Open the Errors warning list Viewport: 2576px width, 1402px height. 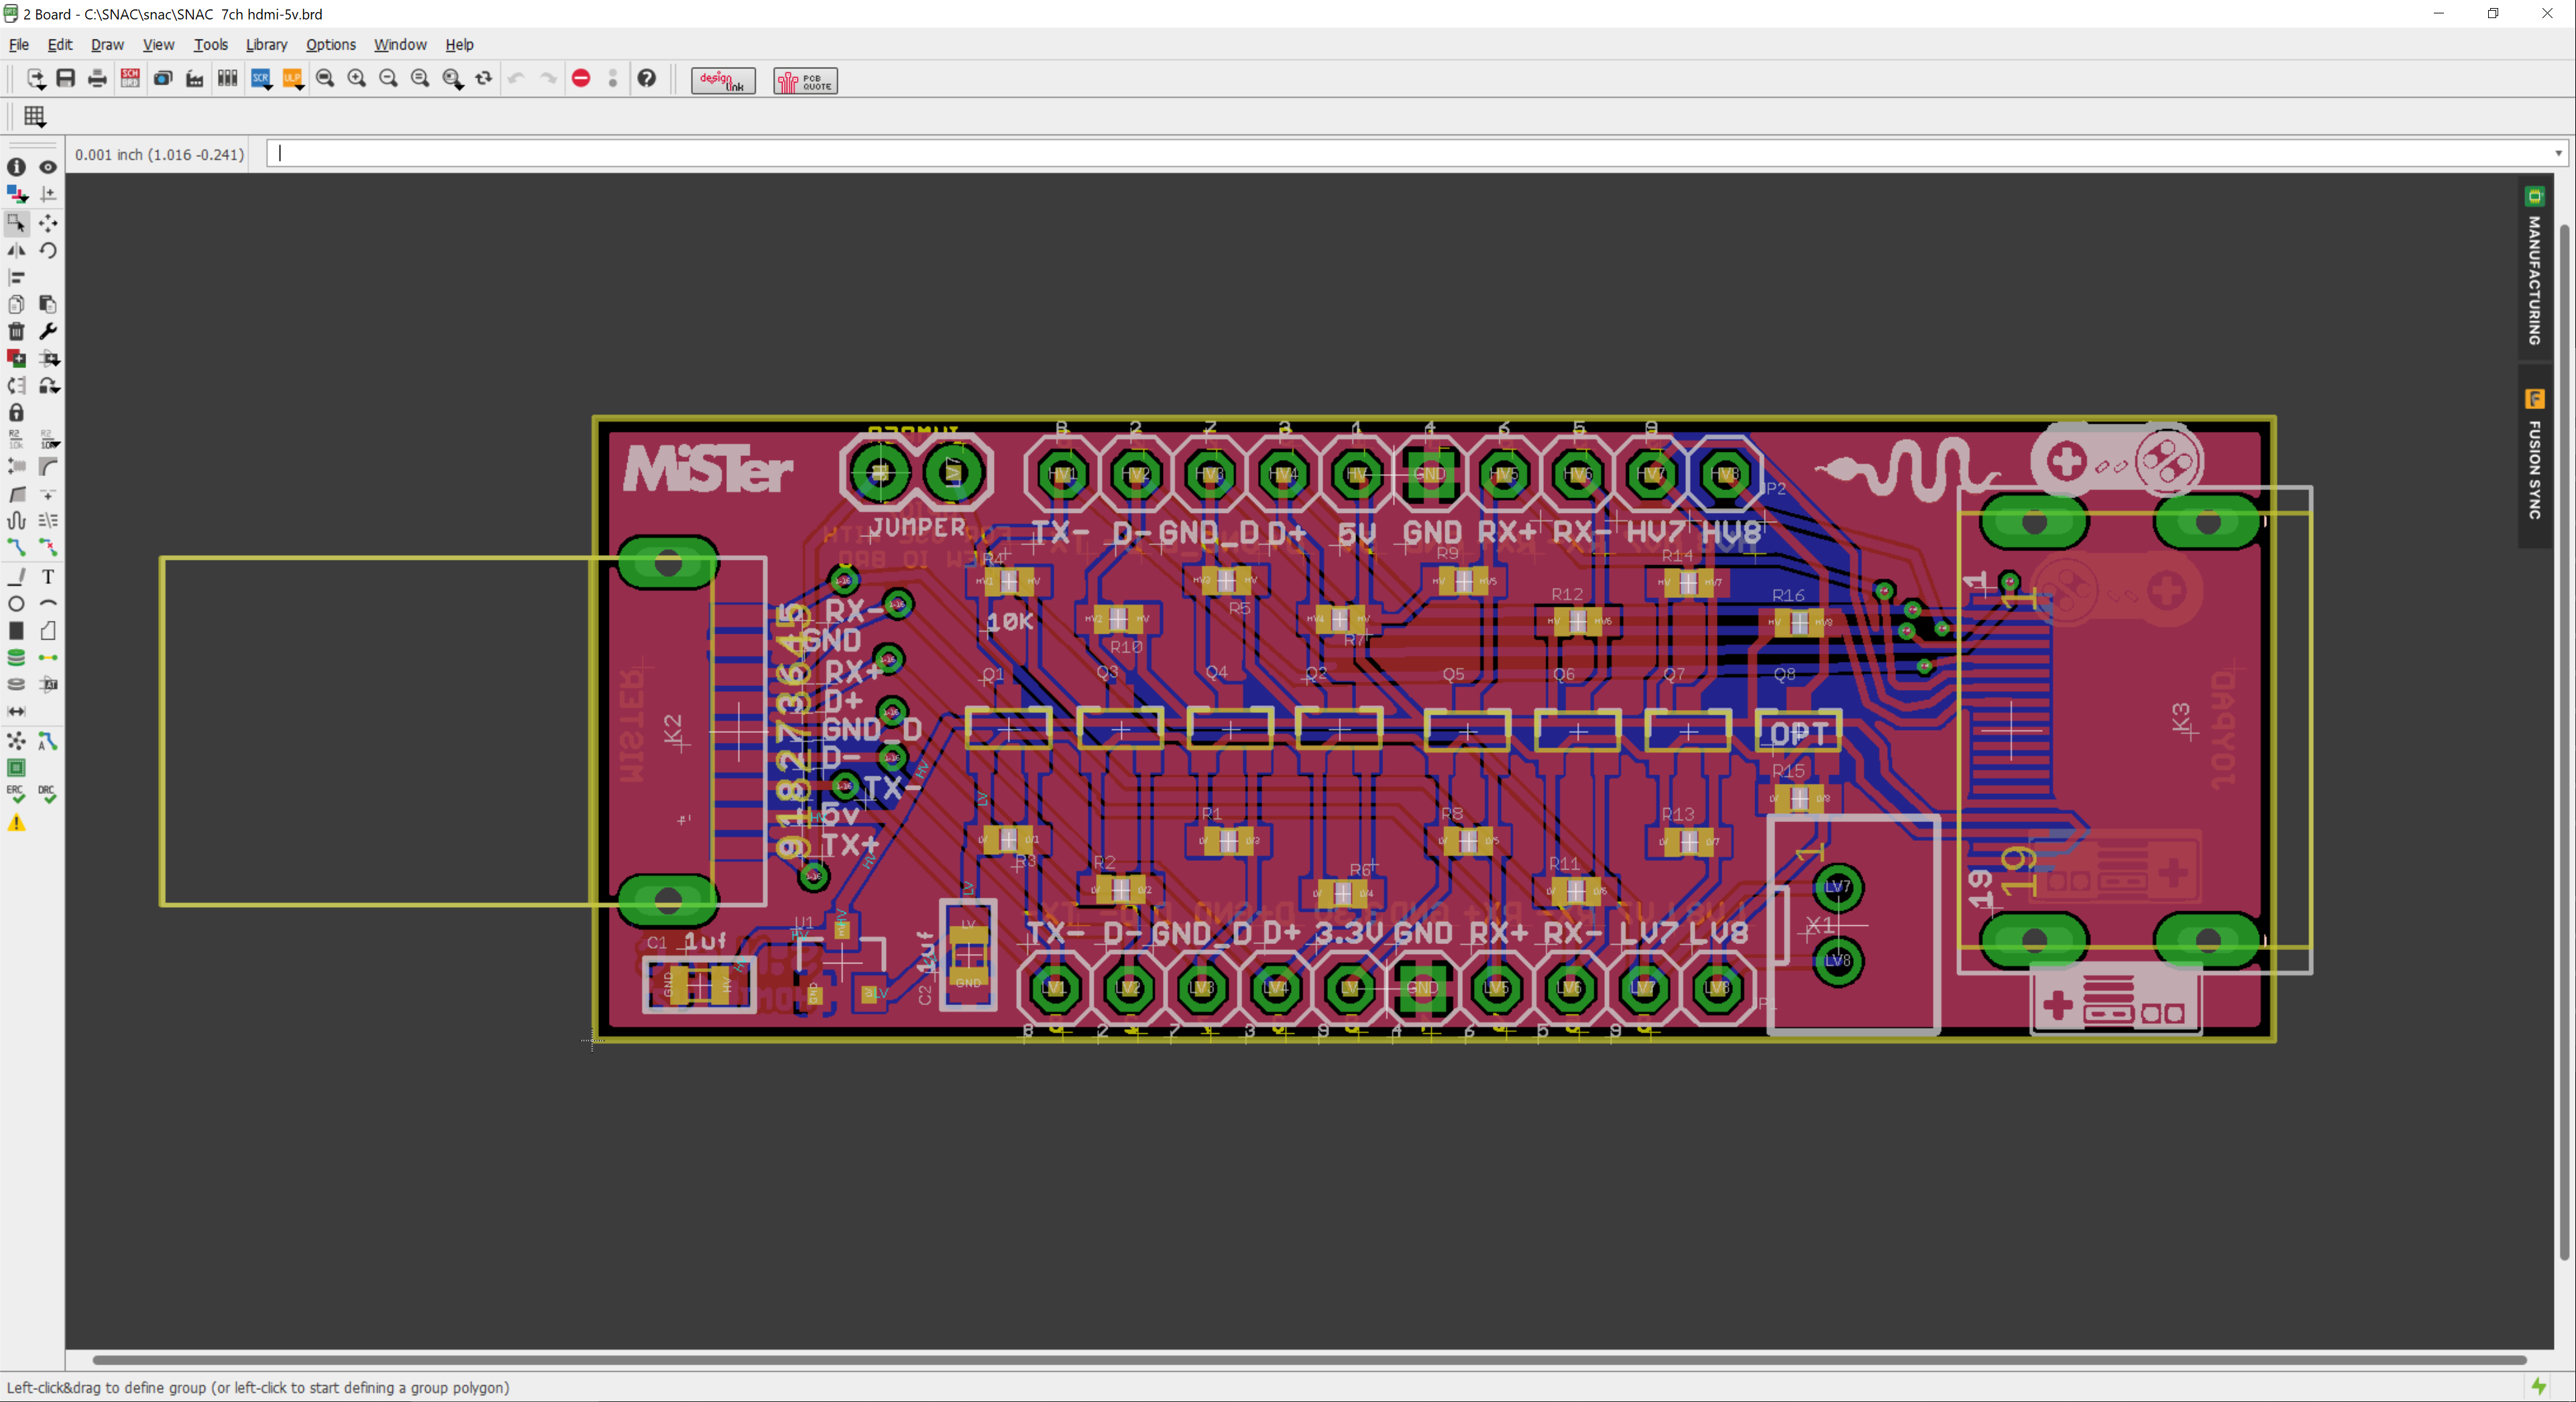(x=17, y=823)
